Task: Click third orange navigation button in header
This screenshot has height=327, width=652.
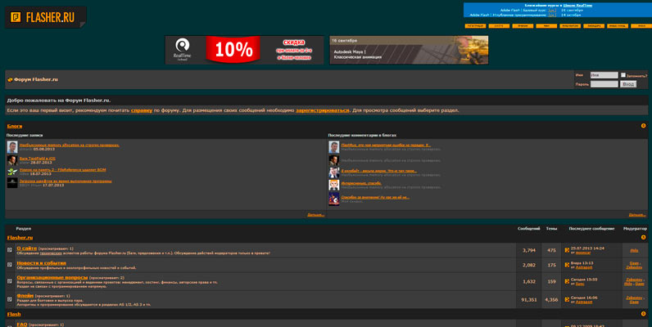Action: [523, 25]
